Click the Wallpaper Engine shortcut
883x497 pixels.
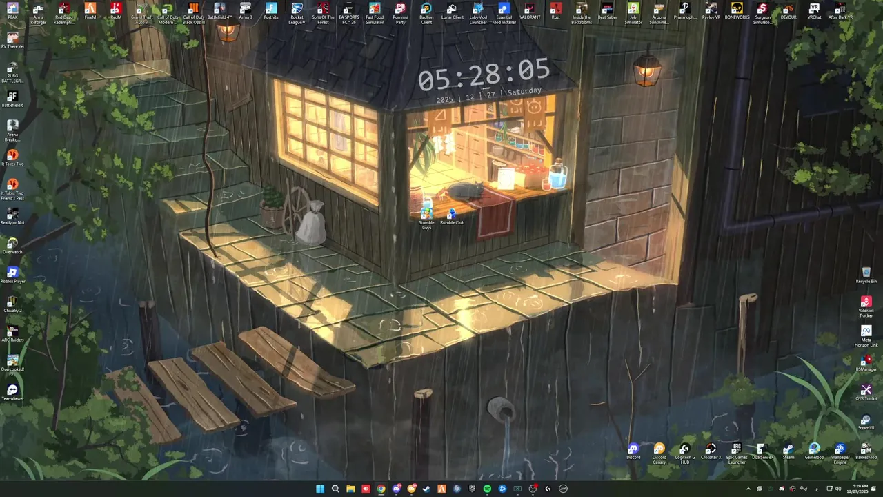tap(840, 454)
